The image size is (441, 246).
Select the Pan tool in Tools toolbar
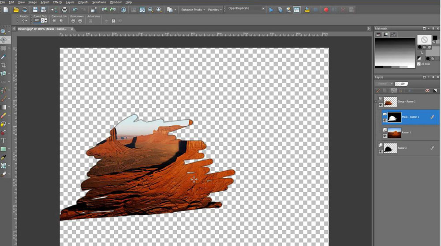pos(4,40)
